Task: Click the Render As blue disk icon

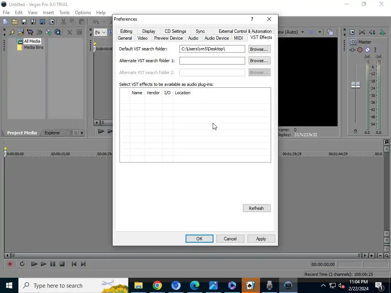Action: pyautogui.click(x=42, y=22)
